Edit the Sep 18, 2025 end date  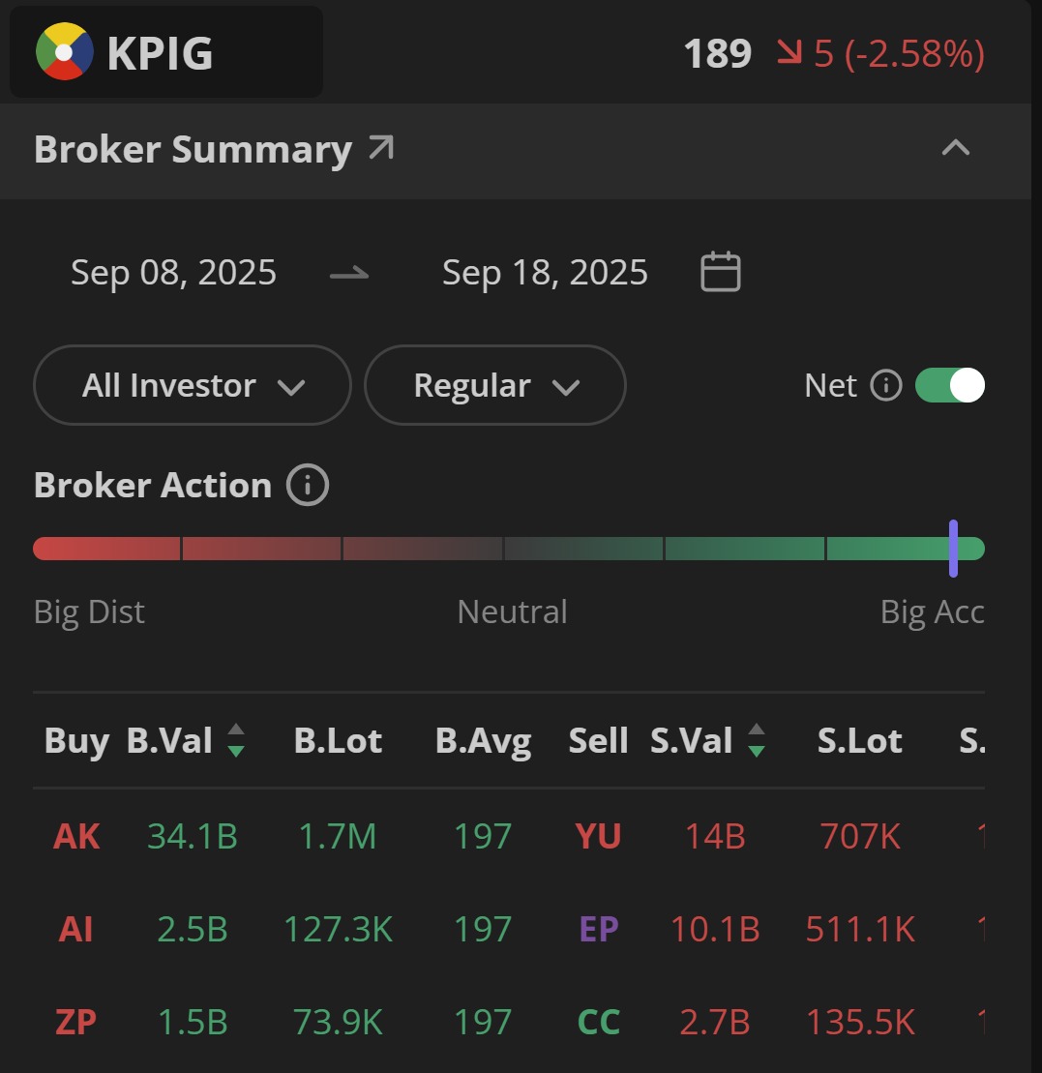pyautogui.click(x=545, y=272)
